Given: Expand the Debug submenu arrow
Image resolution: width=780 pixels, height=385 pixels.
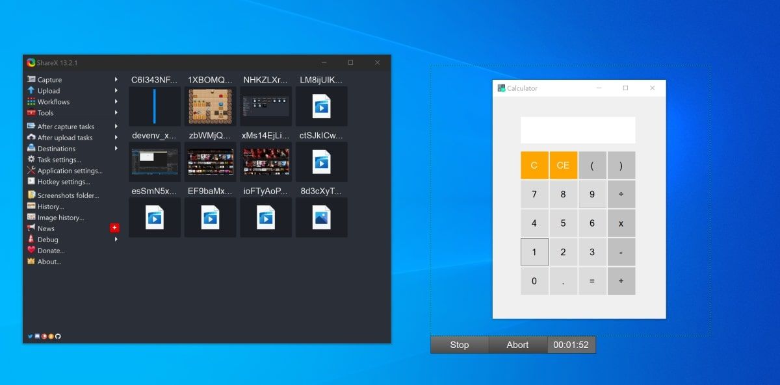Looking at the screenshot, I should [116, 240].
